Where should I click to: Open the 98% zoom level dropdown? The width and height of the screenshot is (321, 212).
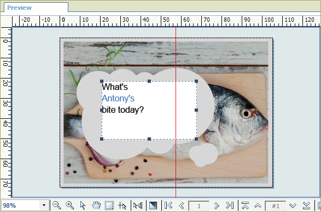click(x=44, y=205)
